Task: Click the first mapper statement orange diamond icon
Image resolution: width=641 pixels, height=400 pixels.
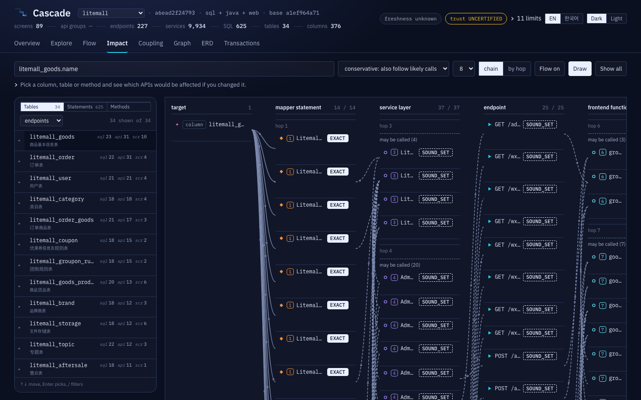Action: click(281, 138)
